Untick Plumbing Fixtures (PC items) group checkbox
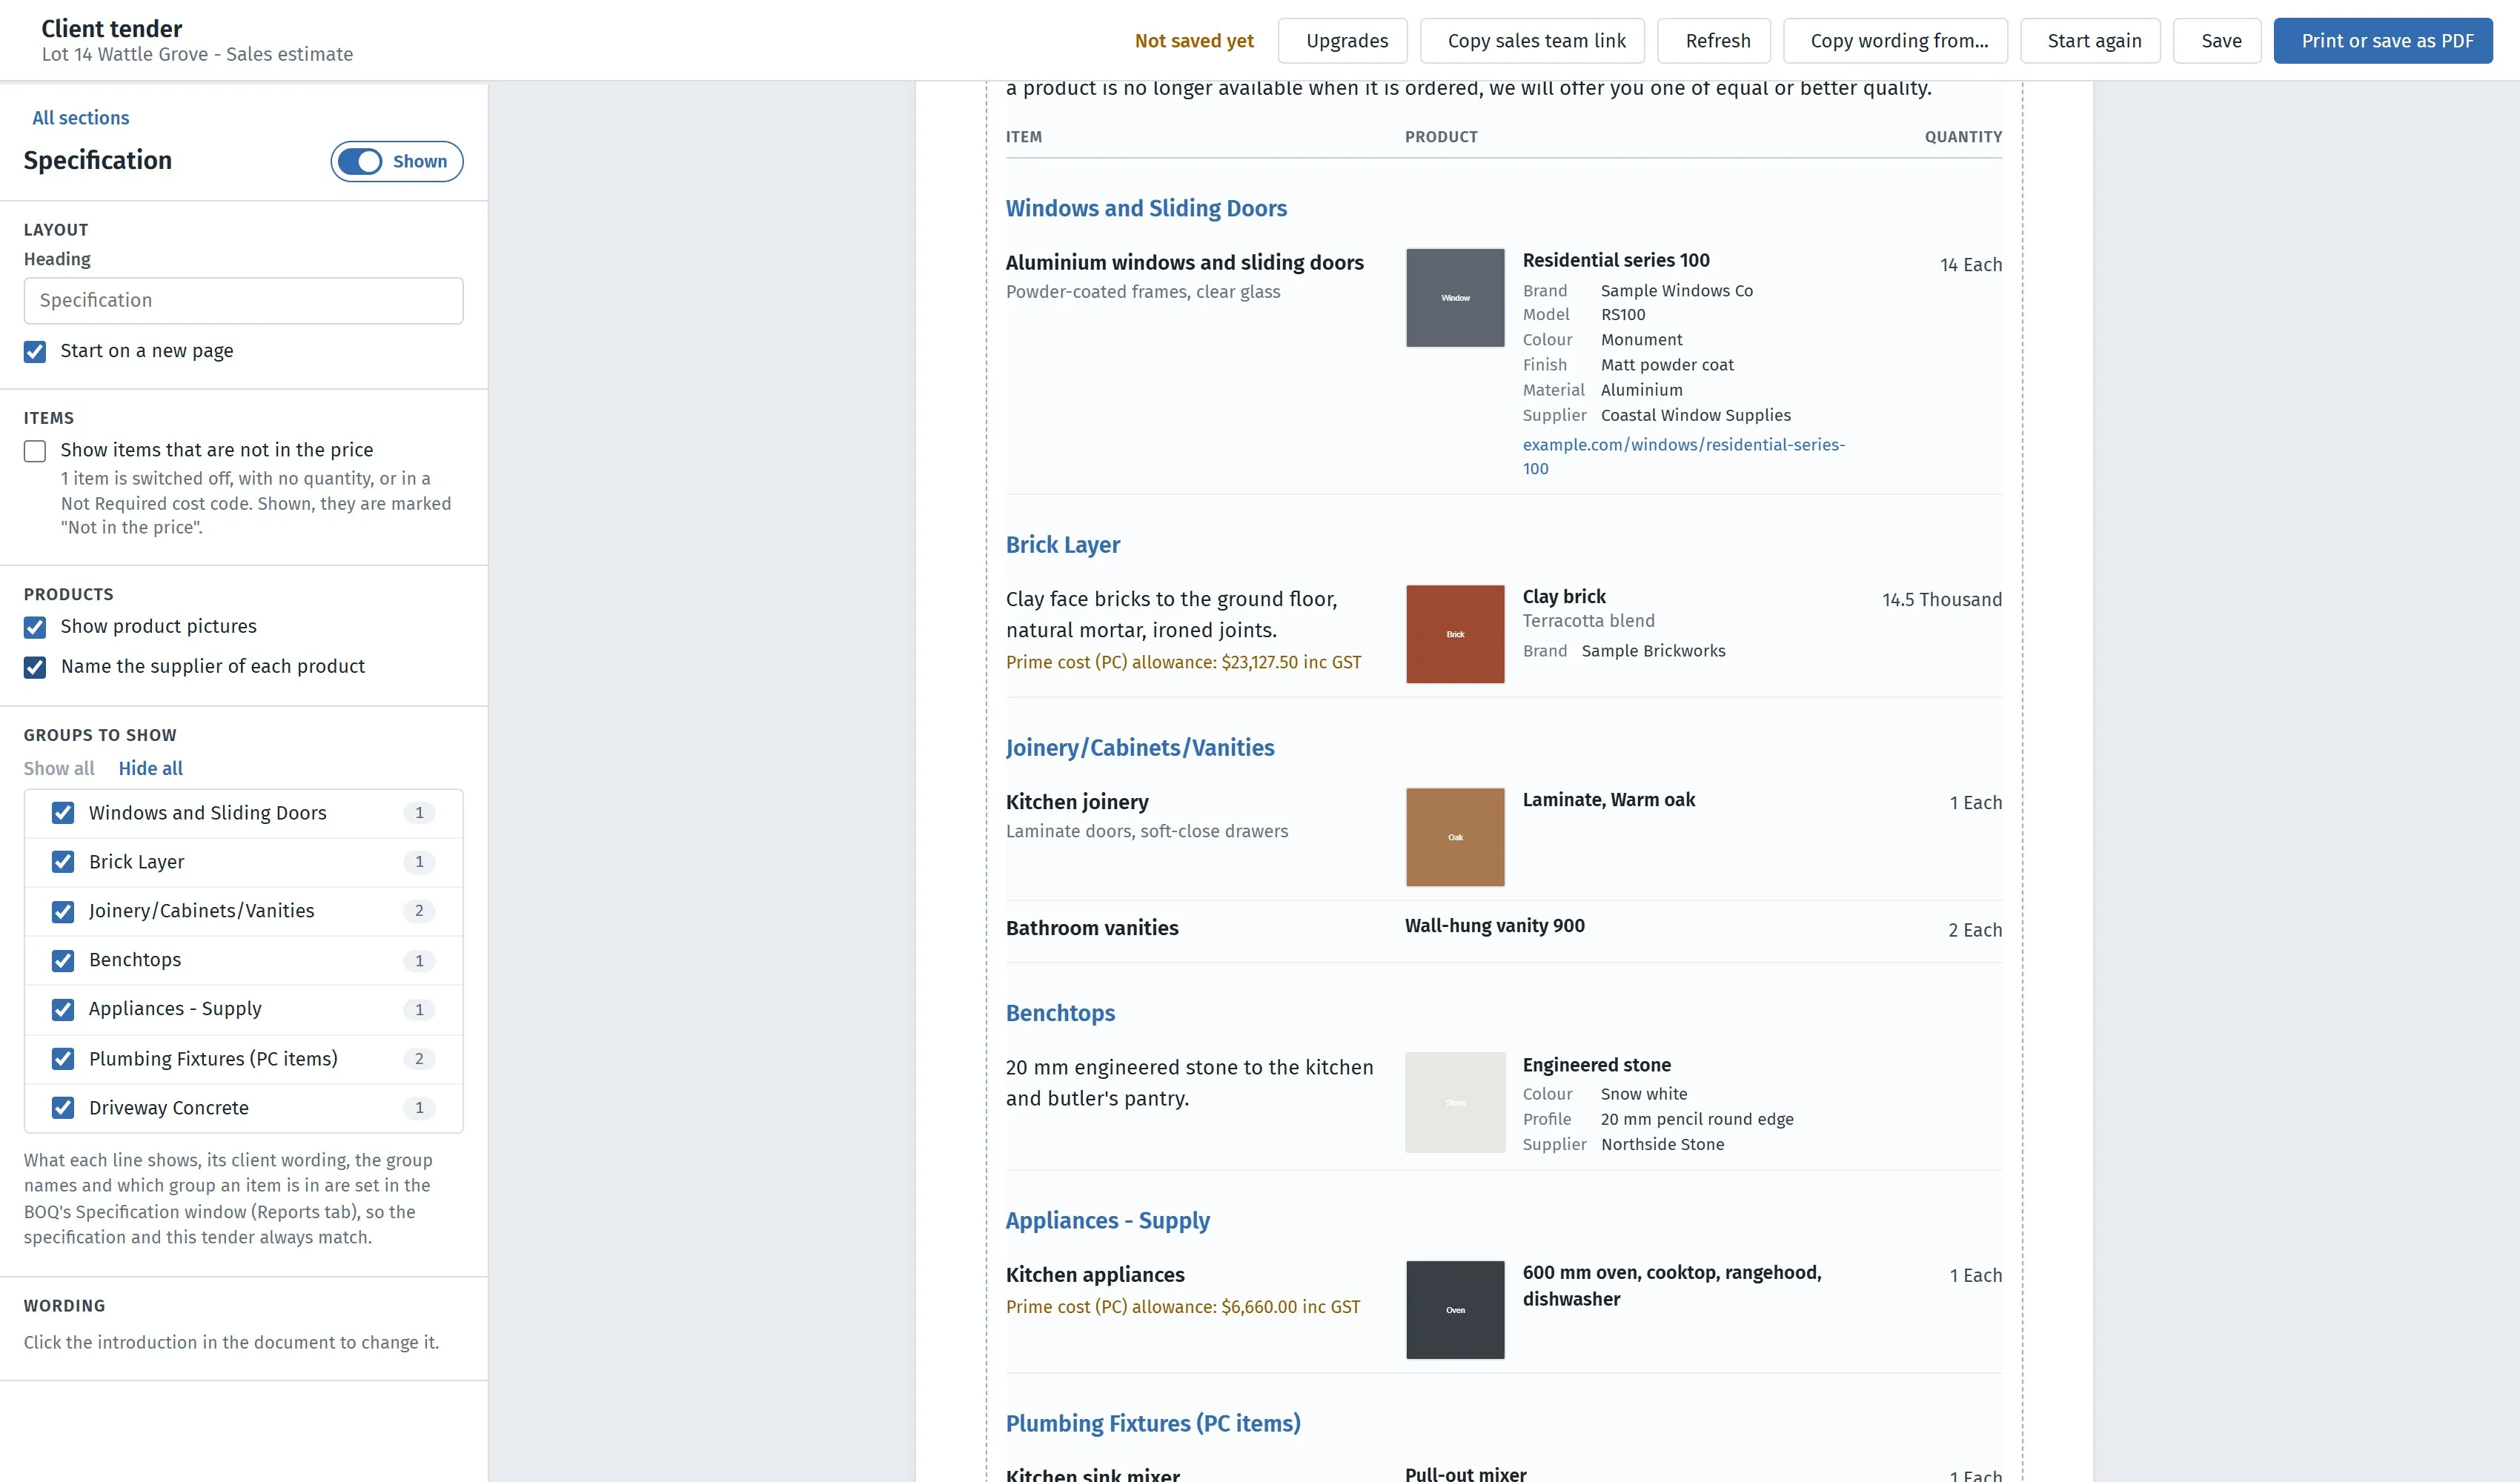Image resolution: width=2520 pixels, height=1482 pixels. 63,1059
